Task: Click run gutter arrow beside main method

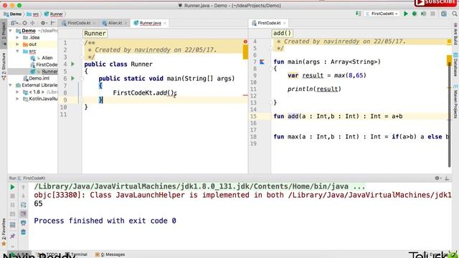Action: [x=73, y=78]
